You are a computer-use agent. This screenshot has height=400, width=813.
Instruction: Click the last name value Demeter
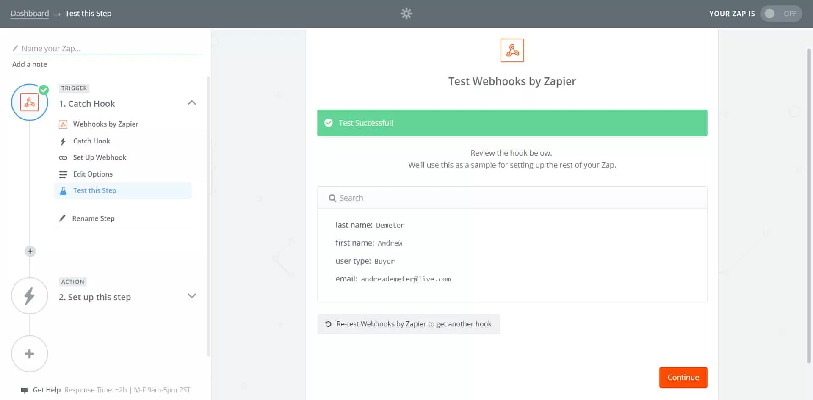(390, 226)
